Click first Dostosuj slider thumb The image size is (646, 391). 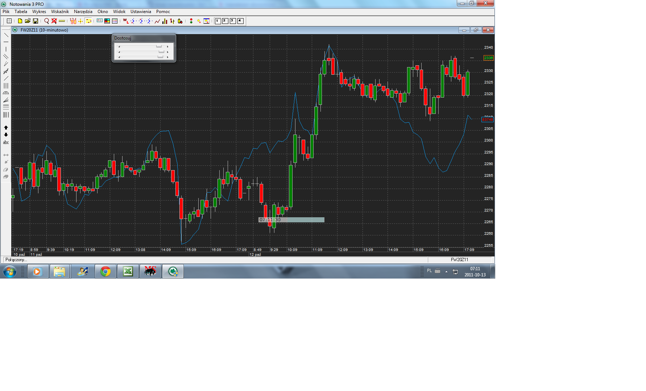[159, 46]
